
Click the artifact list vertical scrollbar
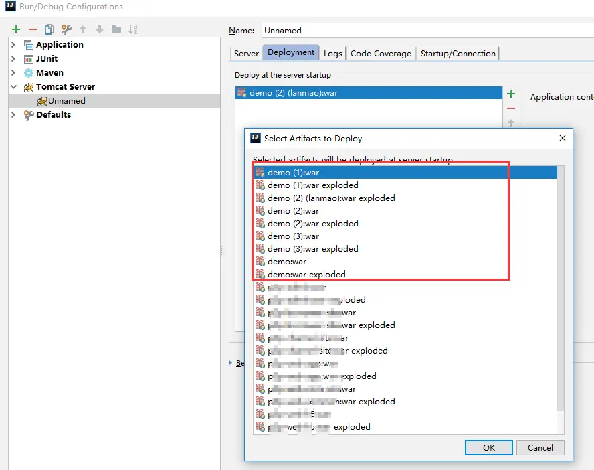coord(561,289)
